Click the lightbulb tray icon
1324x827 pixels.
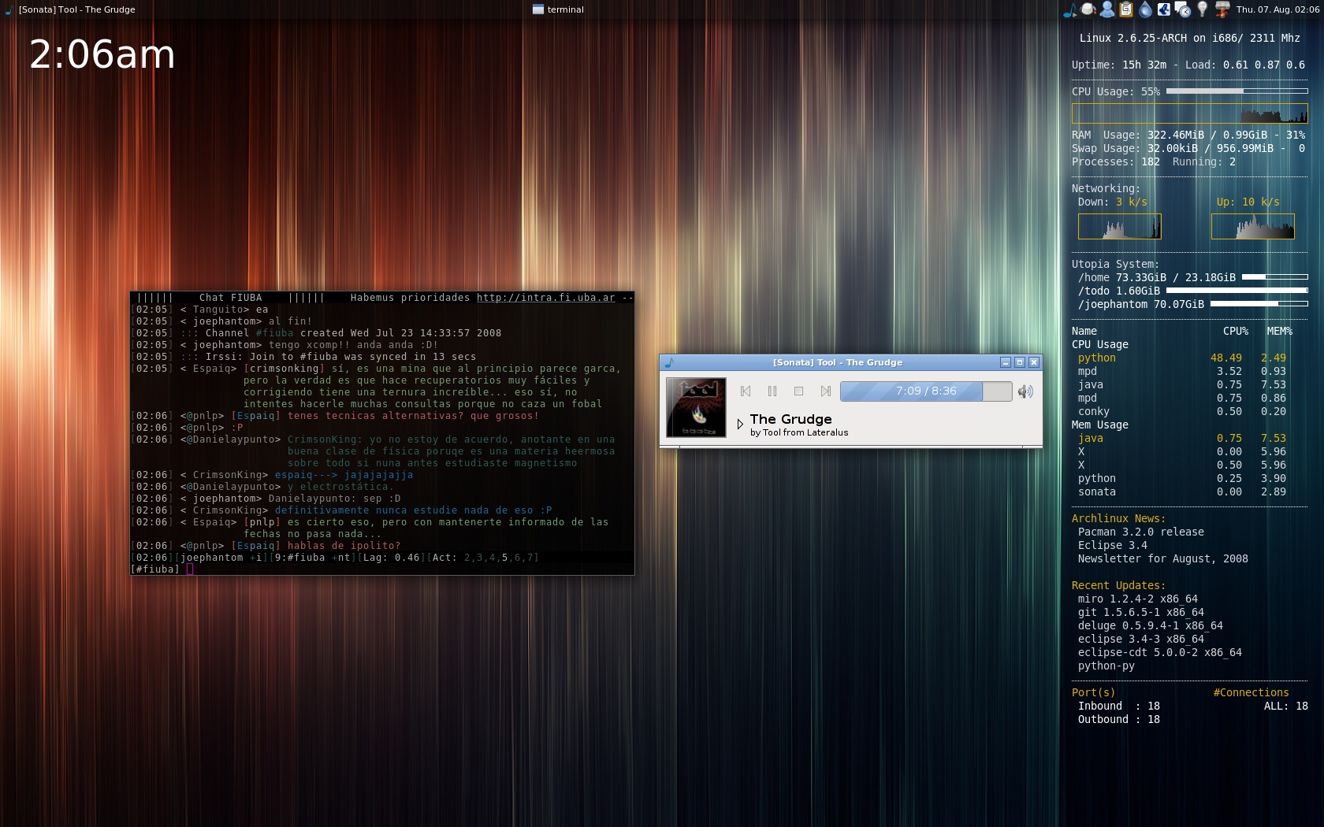coord(1203,9)
